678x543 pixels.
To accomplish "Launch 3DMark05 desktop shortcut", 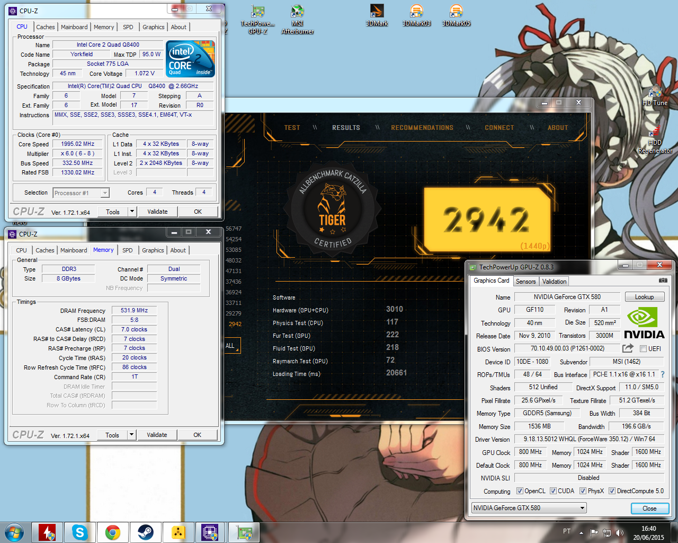I will coord(456,15).
